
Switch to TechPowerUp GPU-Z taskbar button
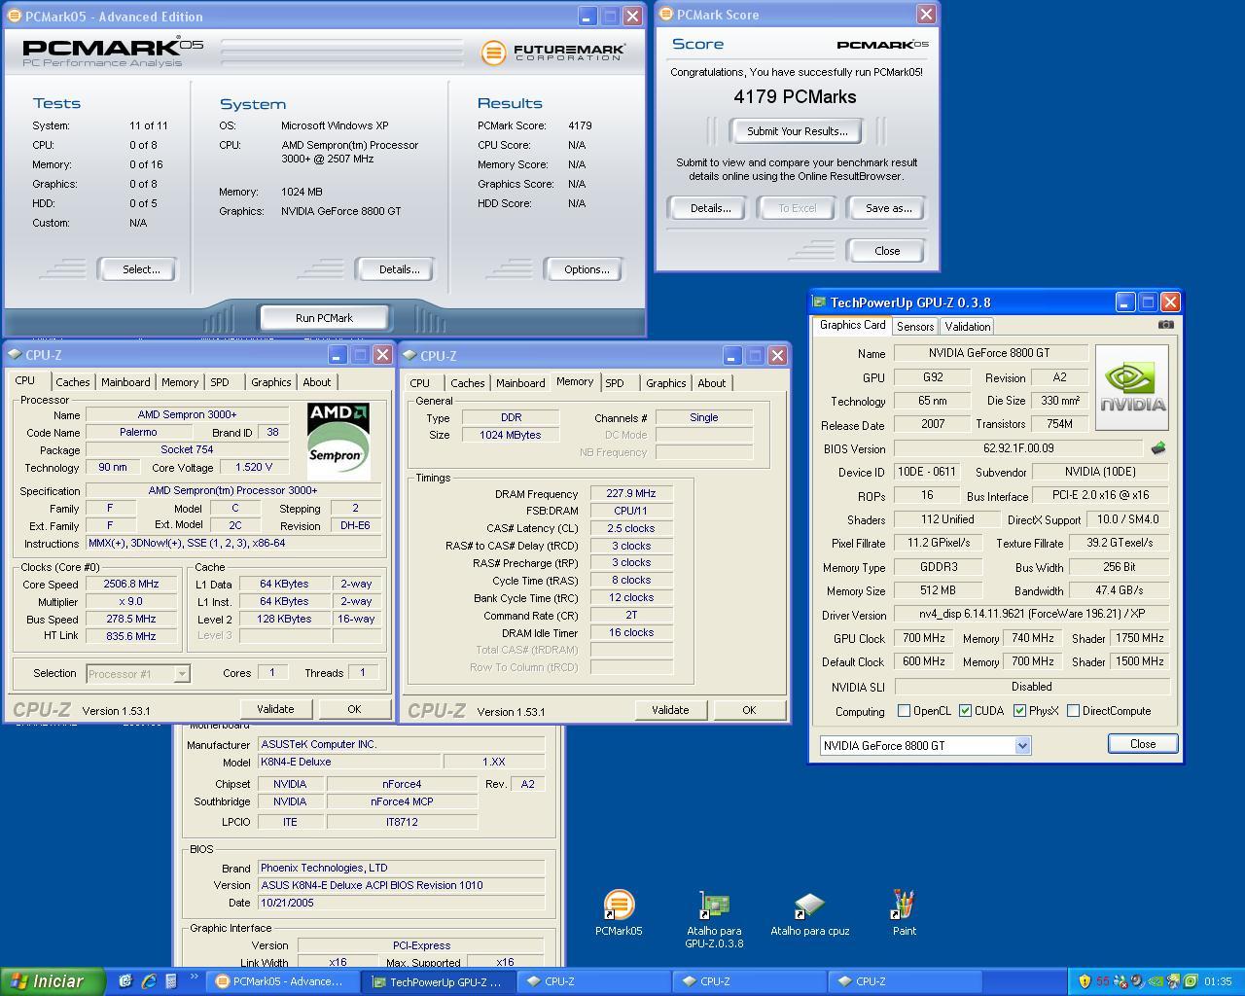point(438,981)
